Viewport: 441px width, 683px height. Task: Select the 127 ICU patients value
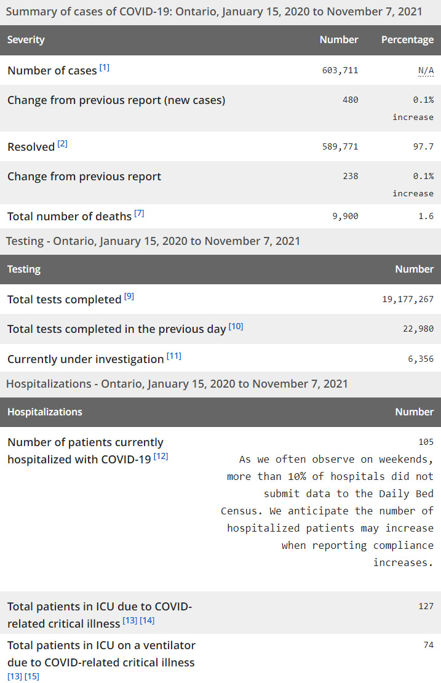click(x=426, y=606)
